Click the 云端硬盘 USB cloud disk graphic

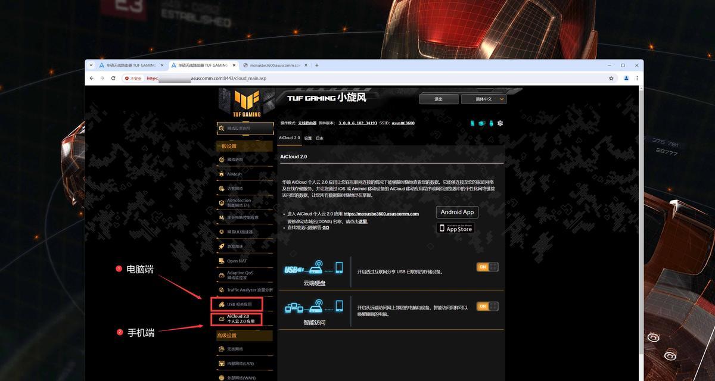pyautogui.click(x=314, y=269)
